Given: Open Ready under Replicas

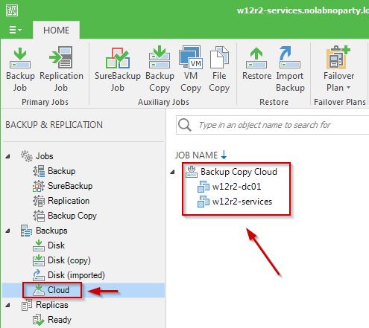Looking at the screenshot, I should point(60,320).
